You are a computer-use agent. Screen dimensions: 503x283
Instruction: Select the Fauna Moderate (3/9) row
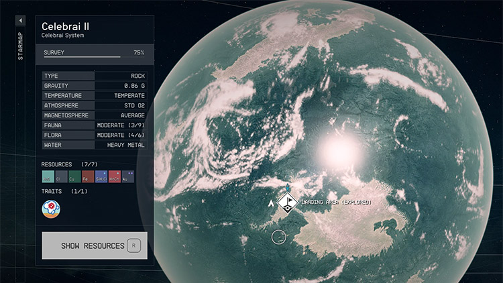(x=95, y=125)
